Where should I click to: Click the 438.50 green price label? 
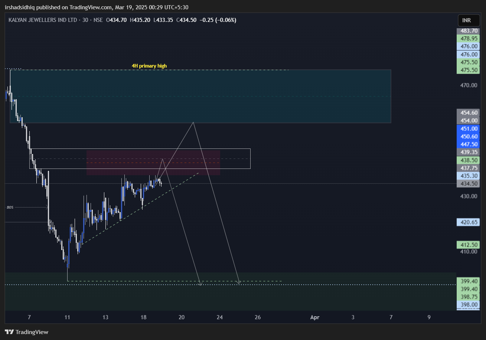[469, 160]
